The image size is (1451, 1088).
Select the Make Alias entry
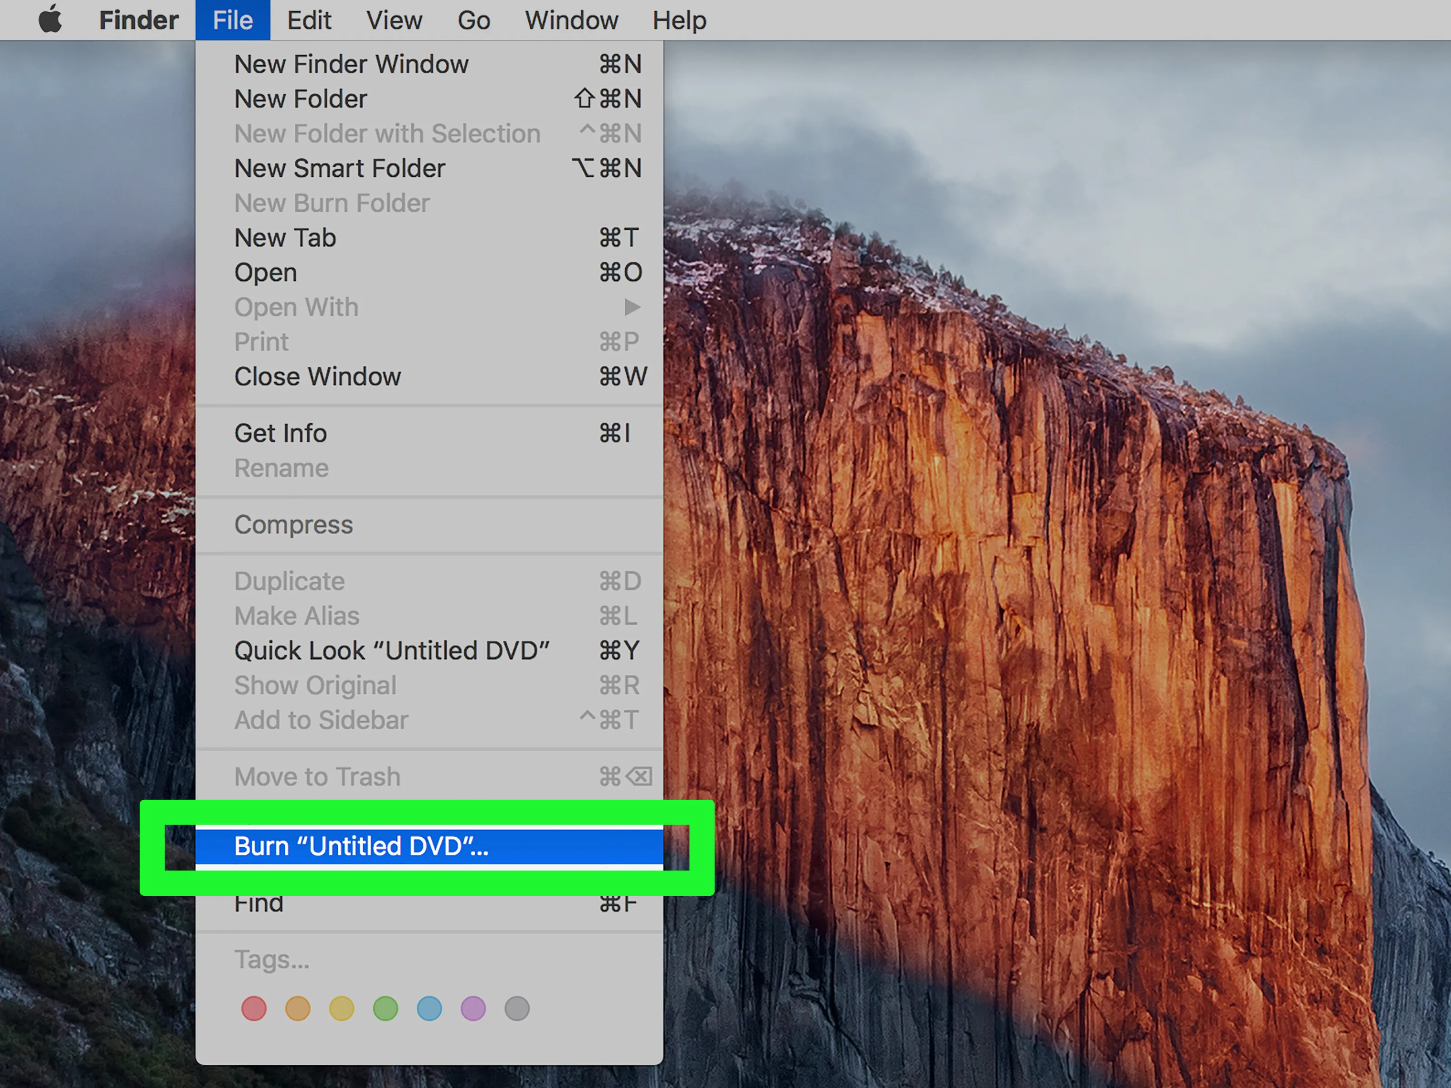(429, 616)
